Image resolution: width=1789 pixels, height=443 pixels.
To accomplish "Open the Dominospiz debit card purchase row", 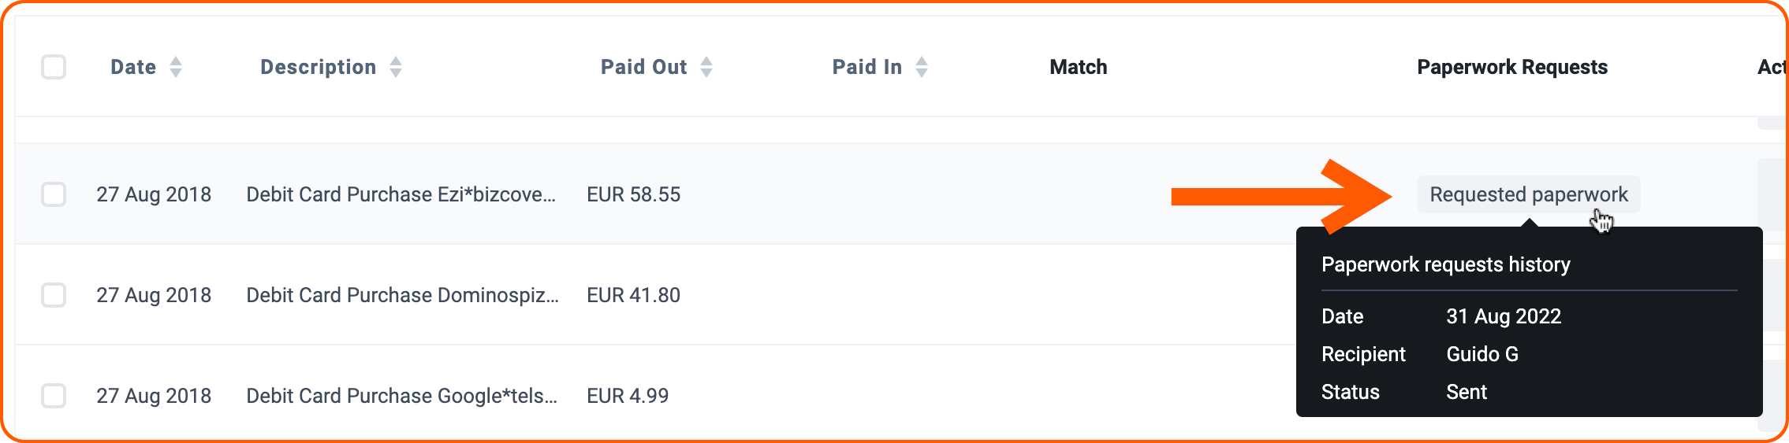I will pos(403,295).
